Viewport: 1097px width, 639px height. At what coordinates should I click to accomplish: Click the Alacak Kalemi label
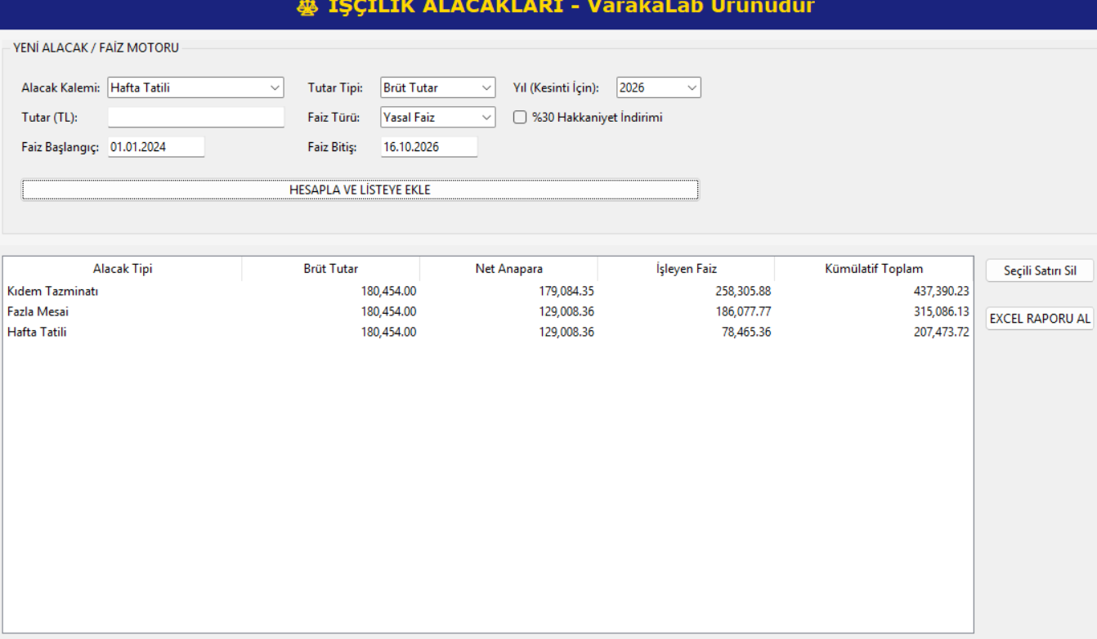60,87
